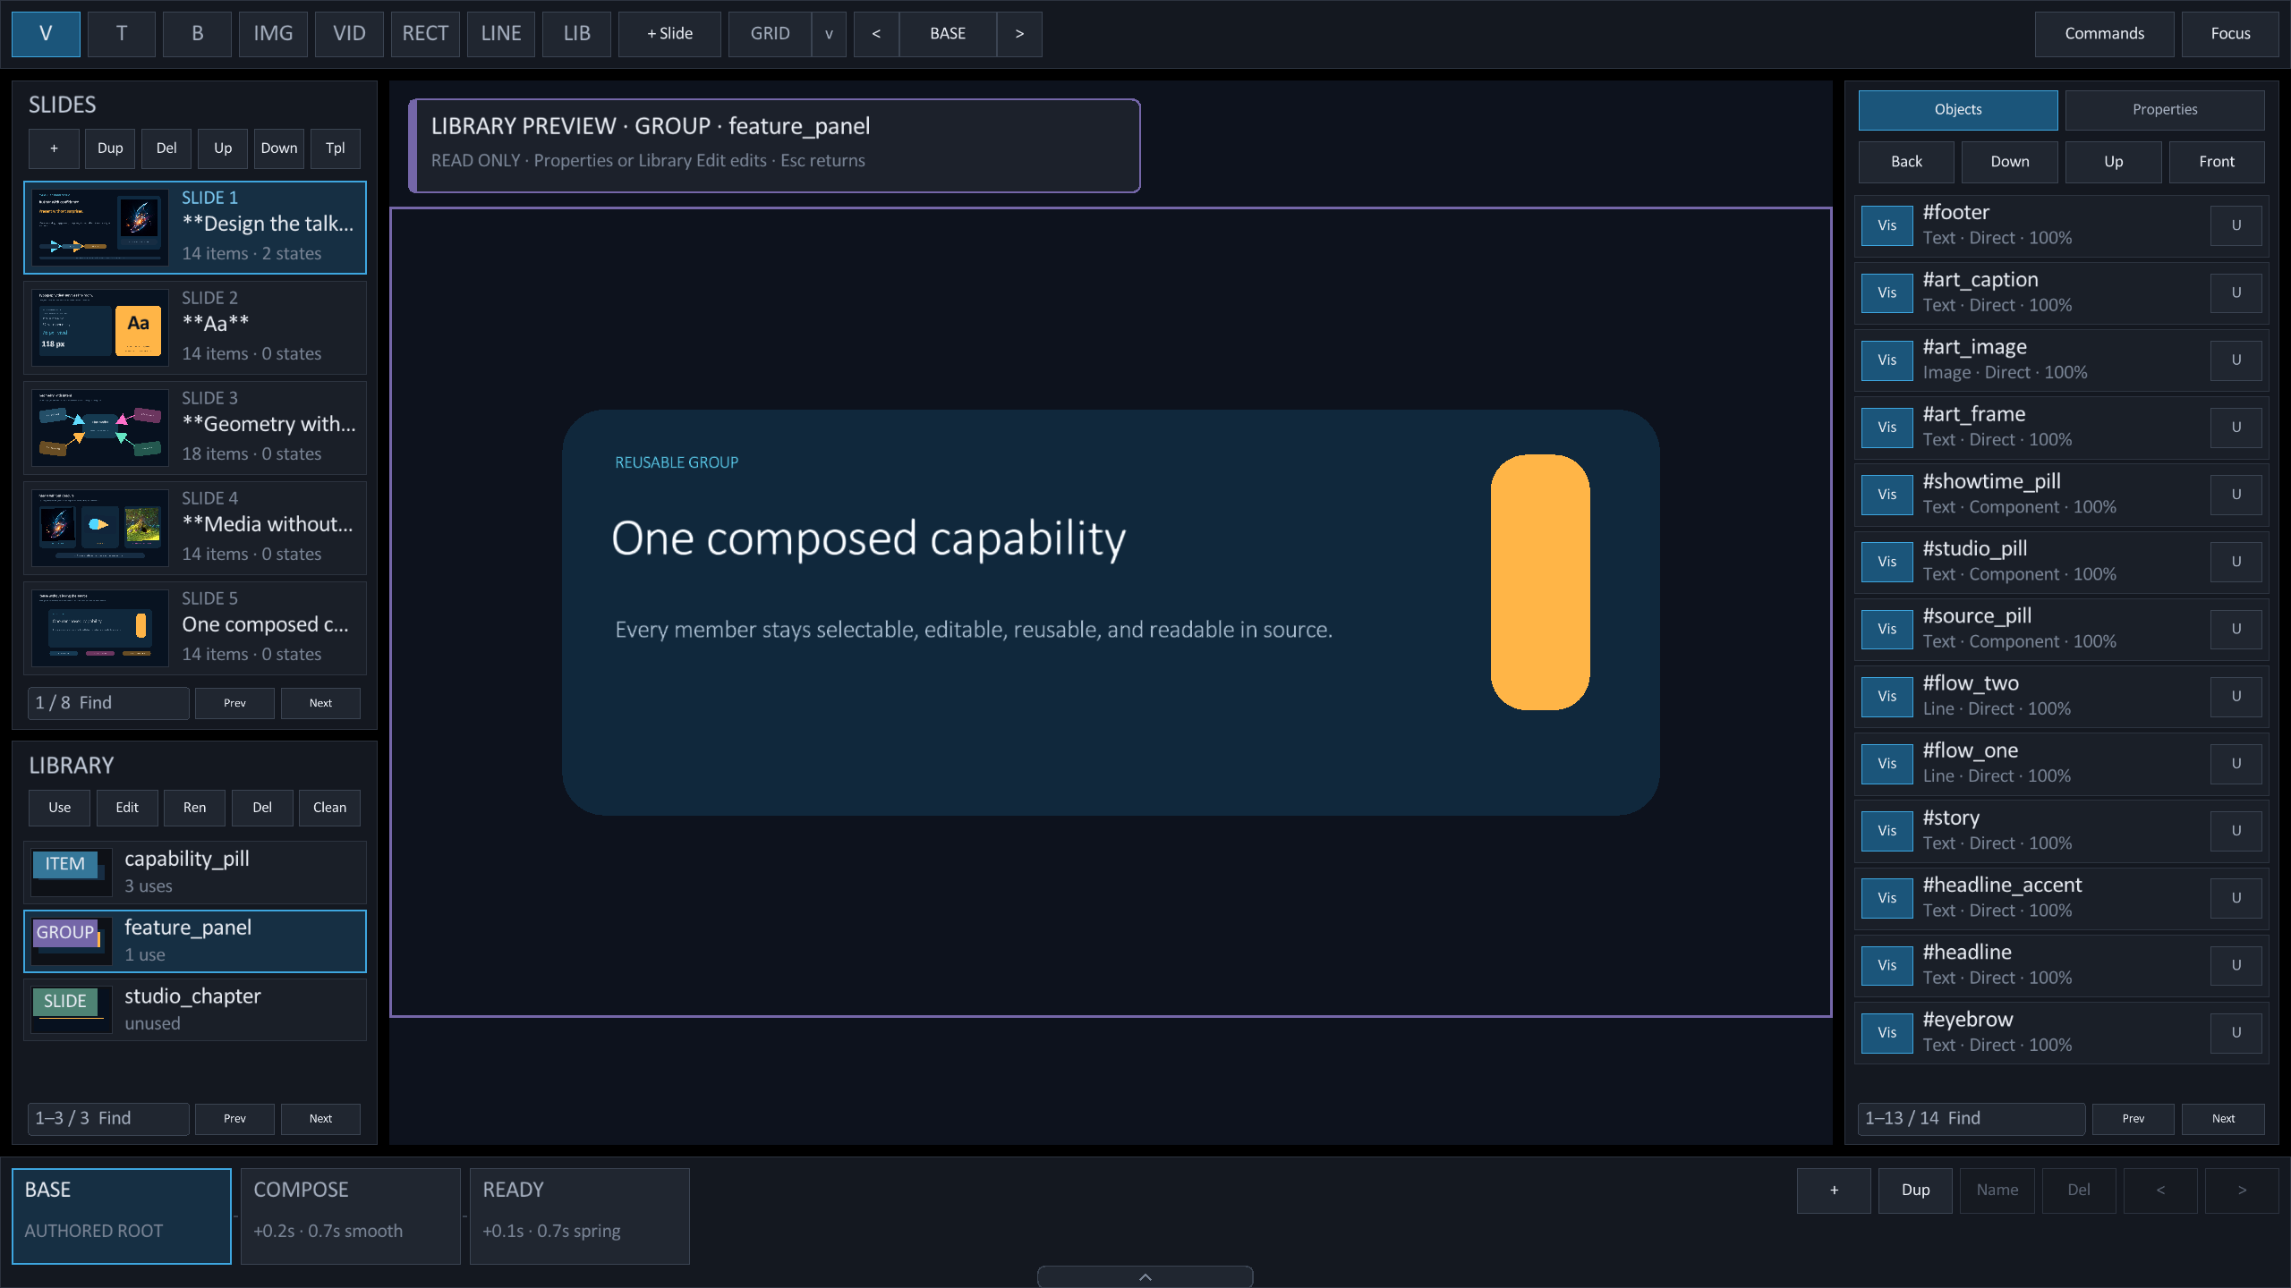
Task: Click the objects Find input field
Action: 1972,1119
